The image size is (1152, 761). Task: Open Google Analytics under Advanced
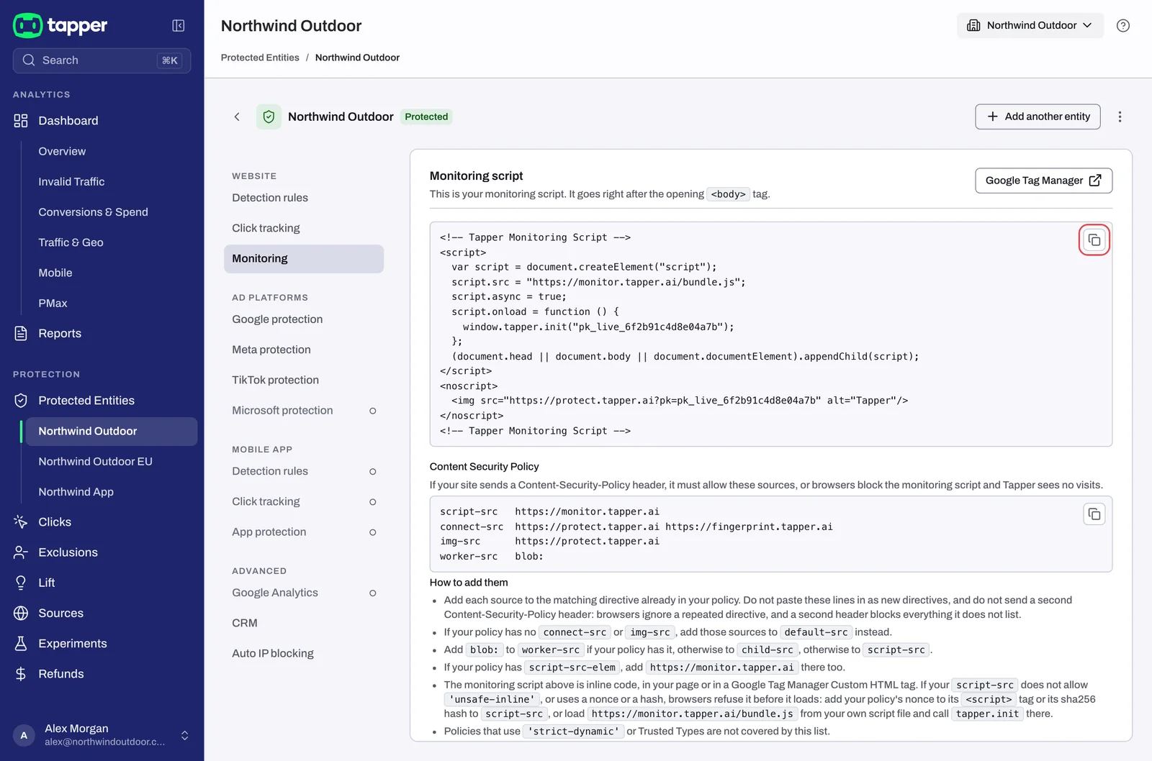click(304, 593)
